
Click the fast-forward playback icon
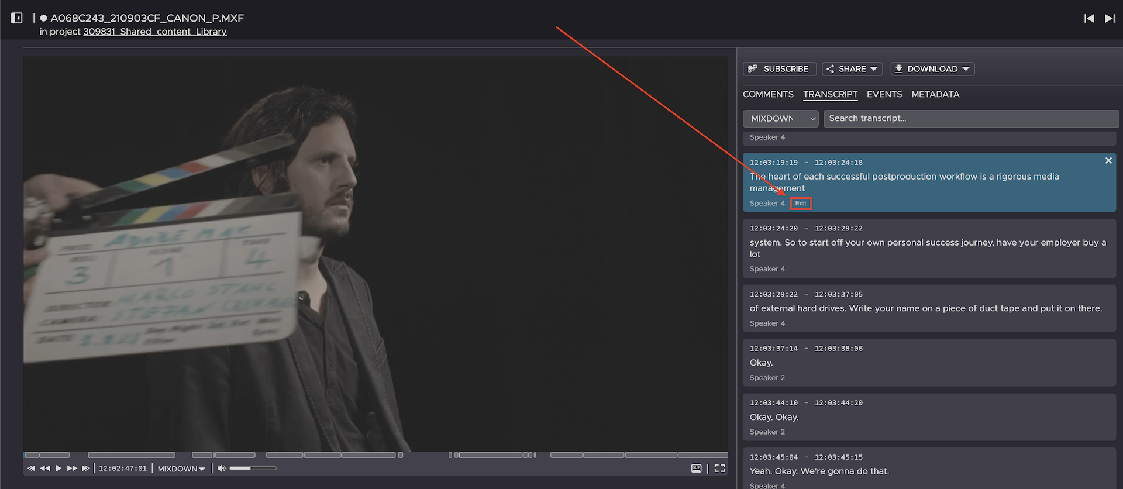point(72,469)
